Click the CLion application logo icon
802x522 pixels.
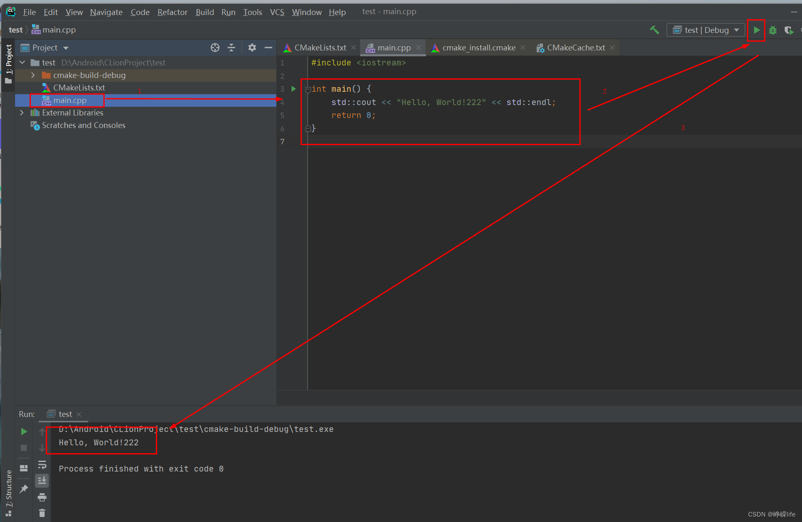pos(11,12)
